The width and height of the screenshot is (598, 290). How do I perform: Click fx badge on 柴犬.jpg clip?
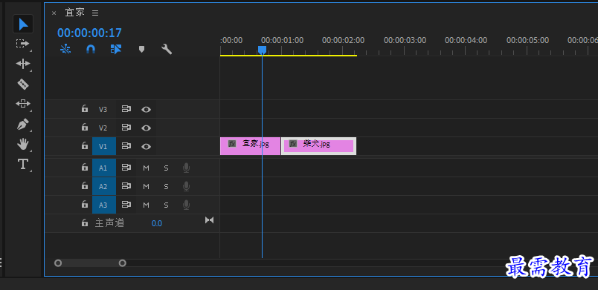coord(293,144)
